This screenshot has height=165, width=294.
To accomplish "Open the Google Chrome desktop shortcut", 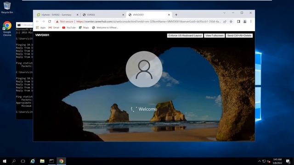I will (x=7, y=28).
